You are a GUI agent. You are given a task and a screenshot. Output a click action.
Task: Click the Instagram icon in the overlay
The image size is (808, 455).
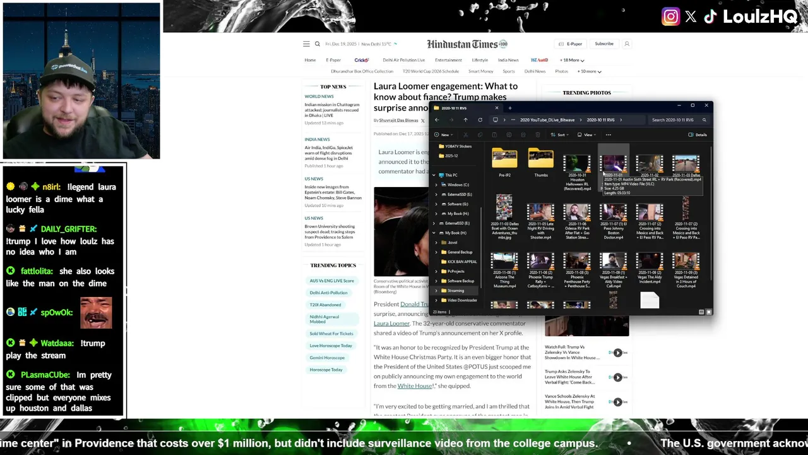click(670, 16)
